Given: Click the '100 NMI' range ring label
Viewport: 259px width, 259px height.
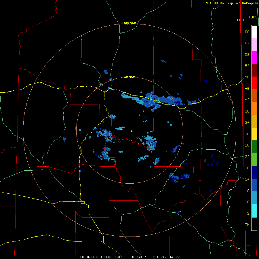Looking at the screenshot, I should pos(129,24).
